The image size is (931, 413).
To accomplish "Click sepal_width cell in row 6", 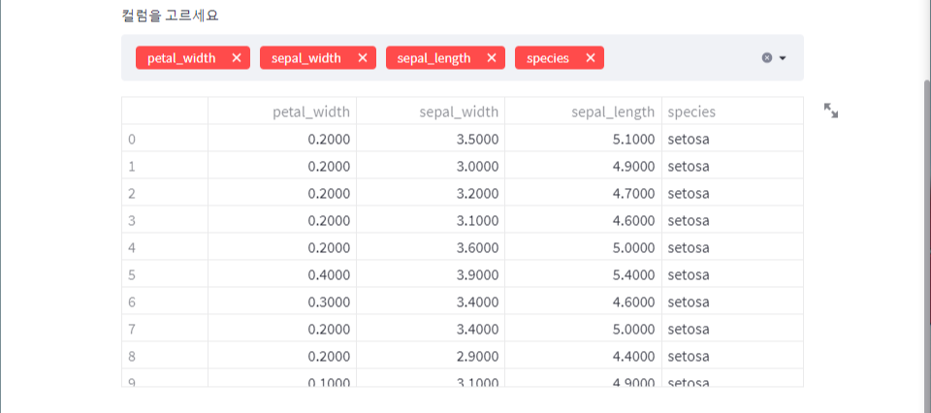I will pos(431,302).
